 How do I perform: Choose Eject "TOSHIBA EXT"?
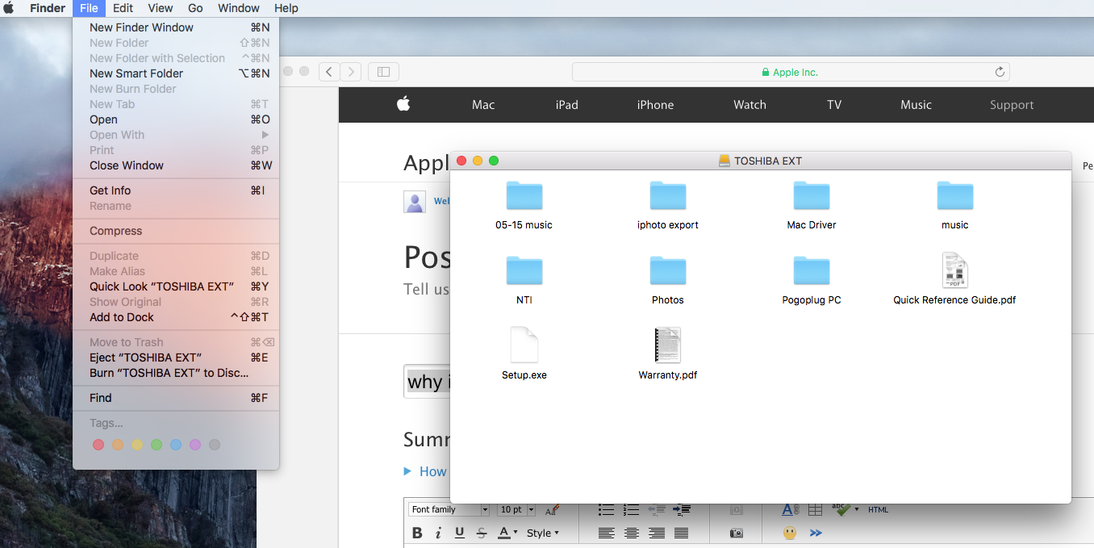pos(176,358)
